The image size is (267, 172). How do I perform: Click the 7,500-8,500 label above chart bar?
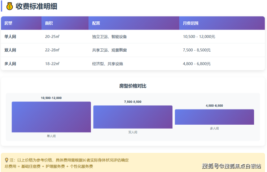pyautogui.click(x=133, y=102)
